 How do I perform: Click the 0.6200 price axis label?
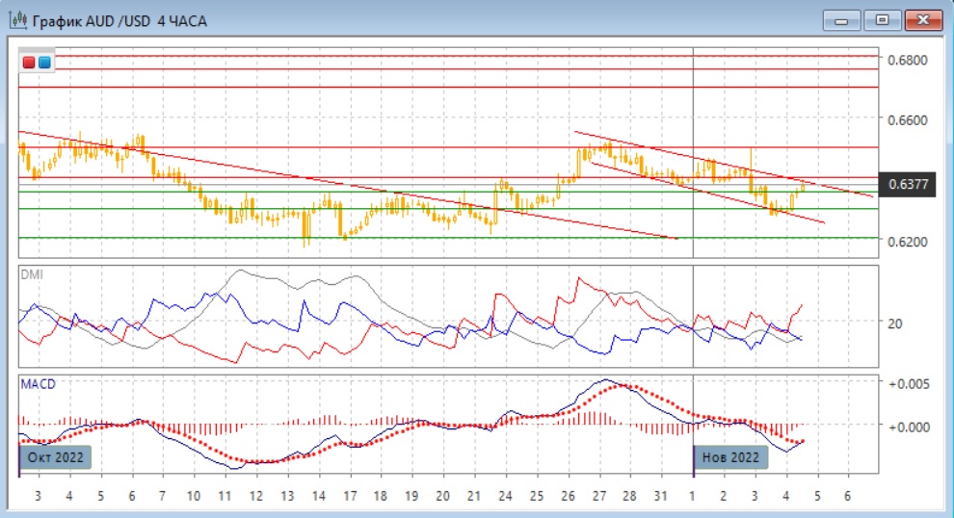pyautogui.click(x=906, y=242)
